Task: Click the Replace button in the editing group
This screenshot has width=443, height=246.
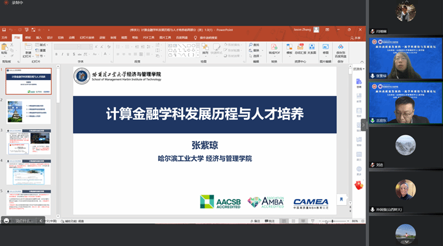Action: click(x=255, y=51)
